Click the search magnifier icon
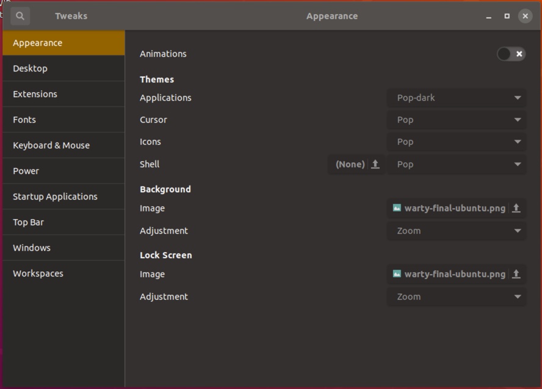Image resolution: width=542 pixels, height=389 pixels. click(x=20, y=16)
